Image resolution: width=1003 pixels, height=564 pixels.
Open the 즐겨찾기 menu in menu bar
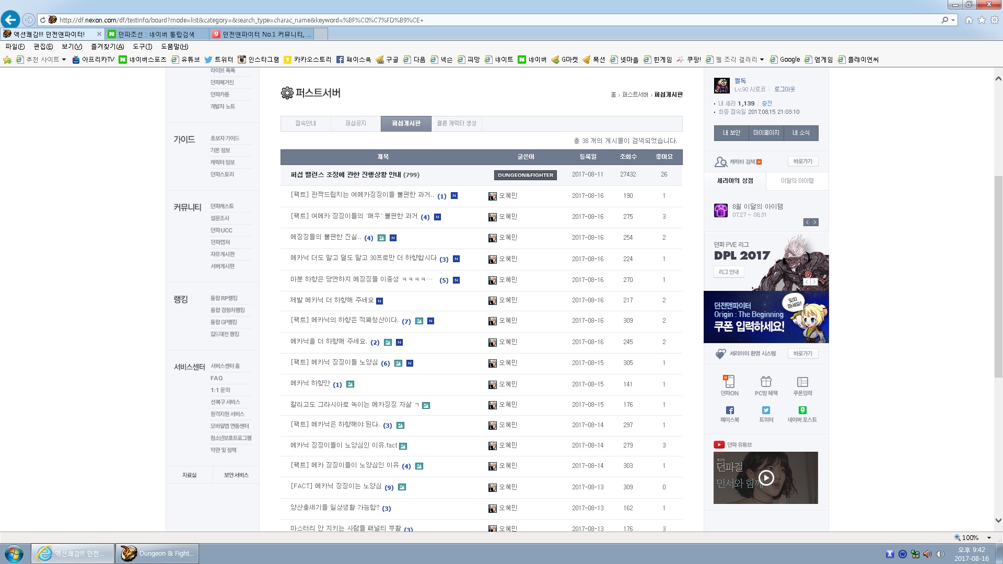point(107,46)
